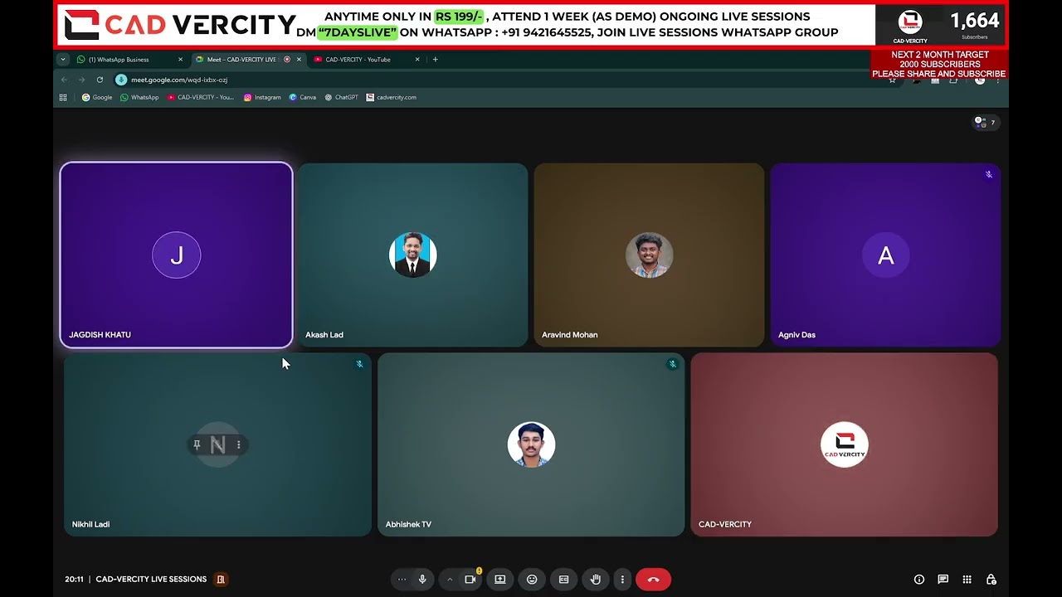Screen dimensions: 1062x597
Task: Click CAD-VERCITY participant logo avatar
Action: pyautogui.click(x=845, y=444)
